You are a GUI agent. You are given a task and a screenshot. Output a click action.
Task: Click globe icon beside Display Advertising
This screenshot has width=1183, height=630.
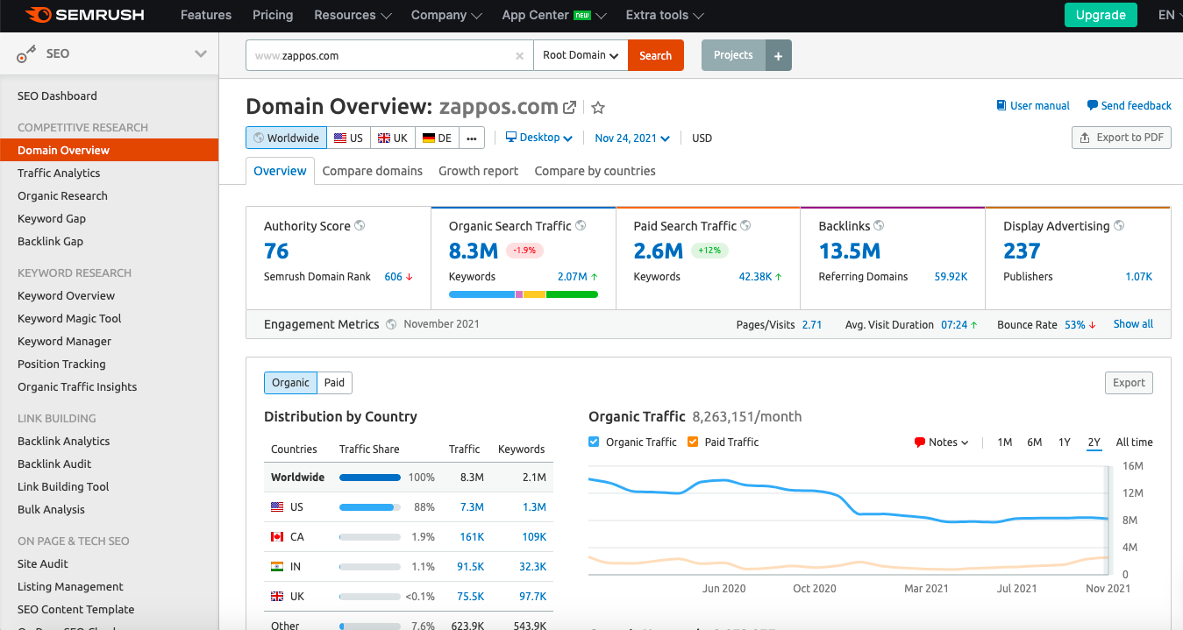click(1119, 225)
